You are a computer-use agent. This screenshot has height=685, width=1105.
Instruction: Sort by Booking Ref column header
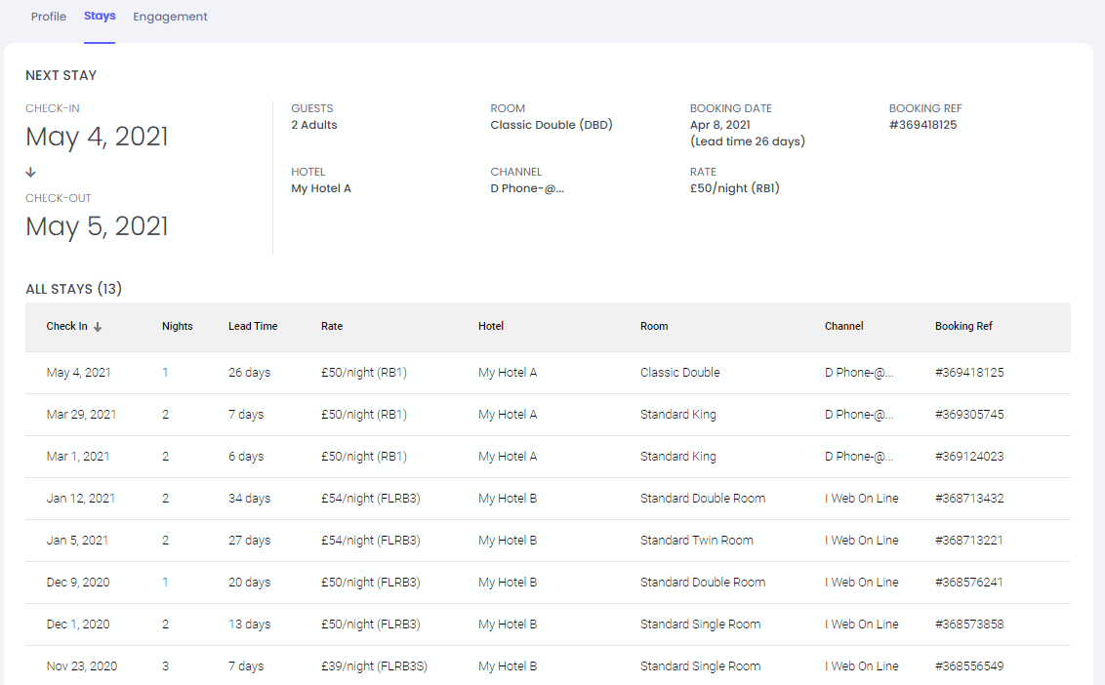point(963,326)
